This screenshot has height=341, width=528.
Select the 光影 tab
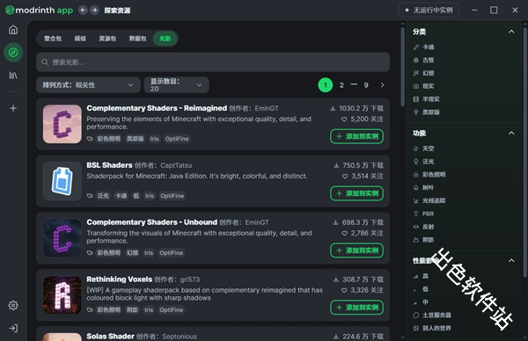165,39
